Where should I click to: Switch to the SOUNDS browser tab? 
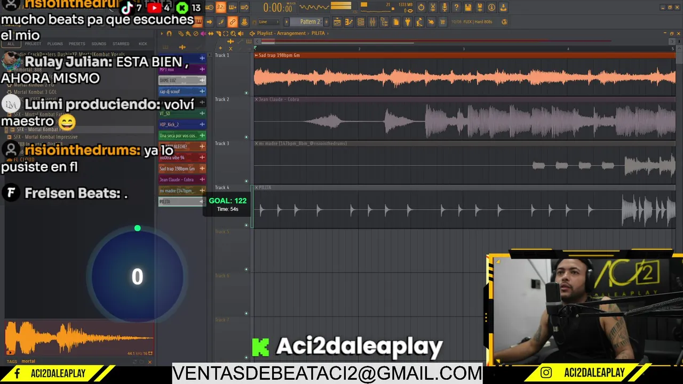pos(99,44)
